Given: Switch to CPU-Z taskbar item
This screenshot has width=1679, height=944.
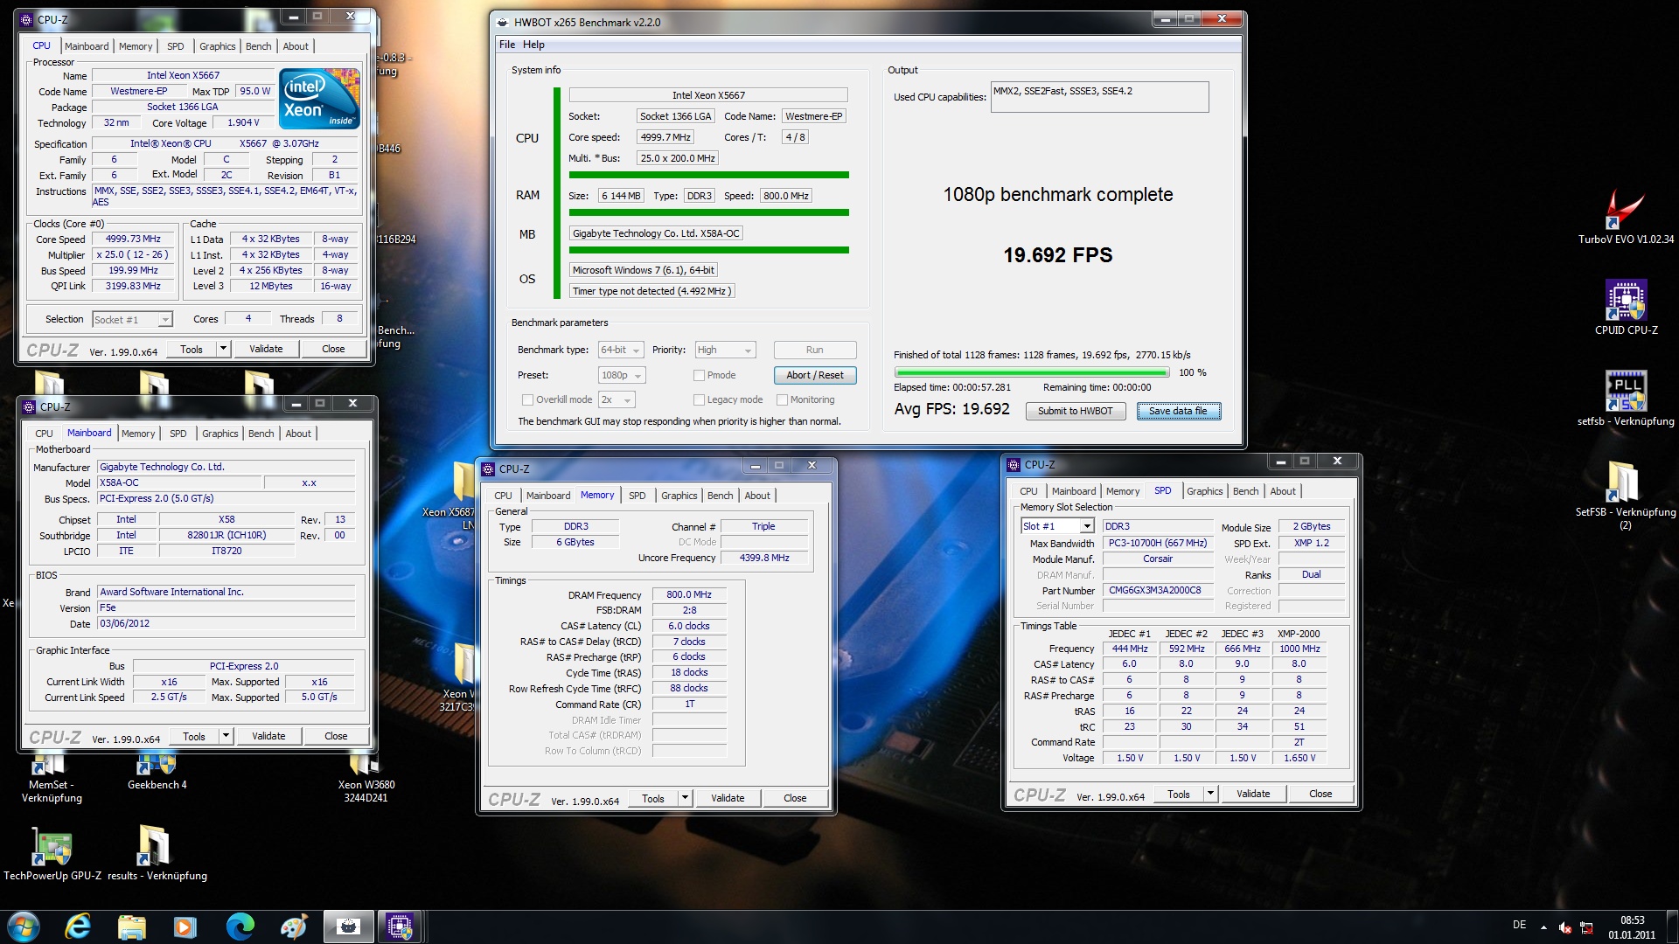Looking at the screenshot, I should click(401, 927).
